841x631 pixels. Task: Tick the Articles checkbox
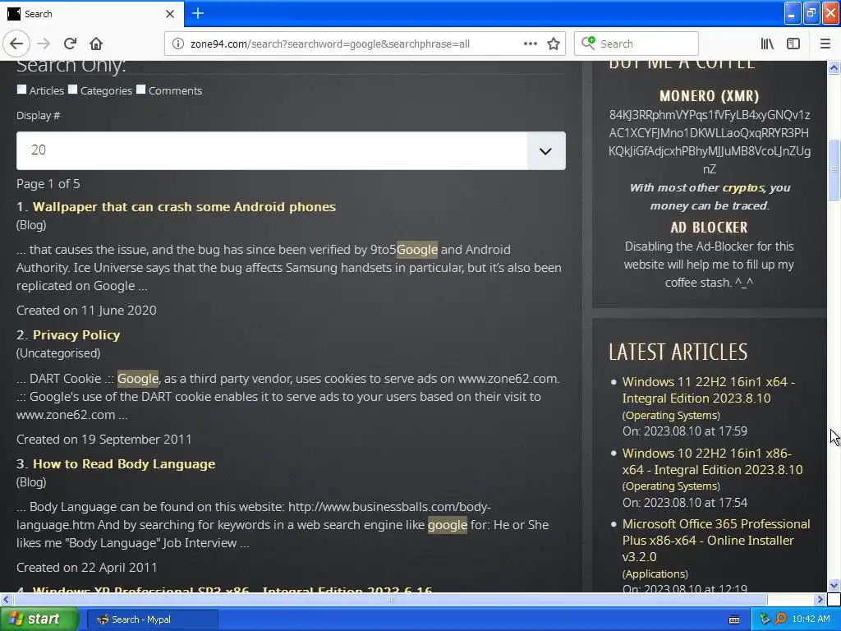(x=21, y=90)
